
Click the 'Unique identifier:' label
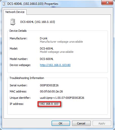coord(20,98)
